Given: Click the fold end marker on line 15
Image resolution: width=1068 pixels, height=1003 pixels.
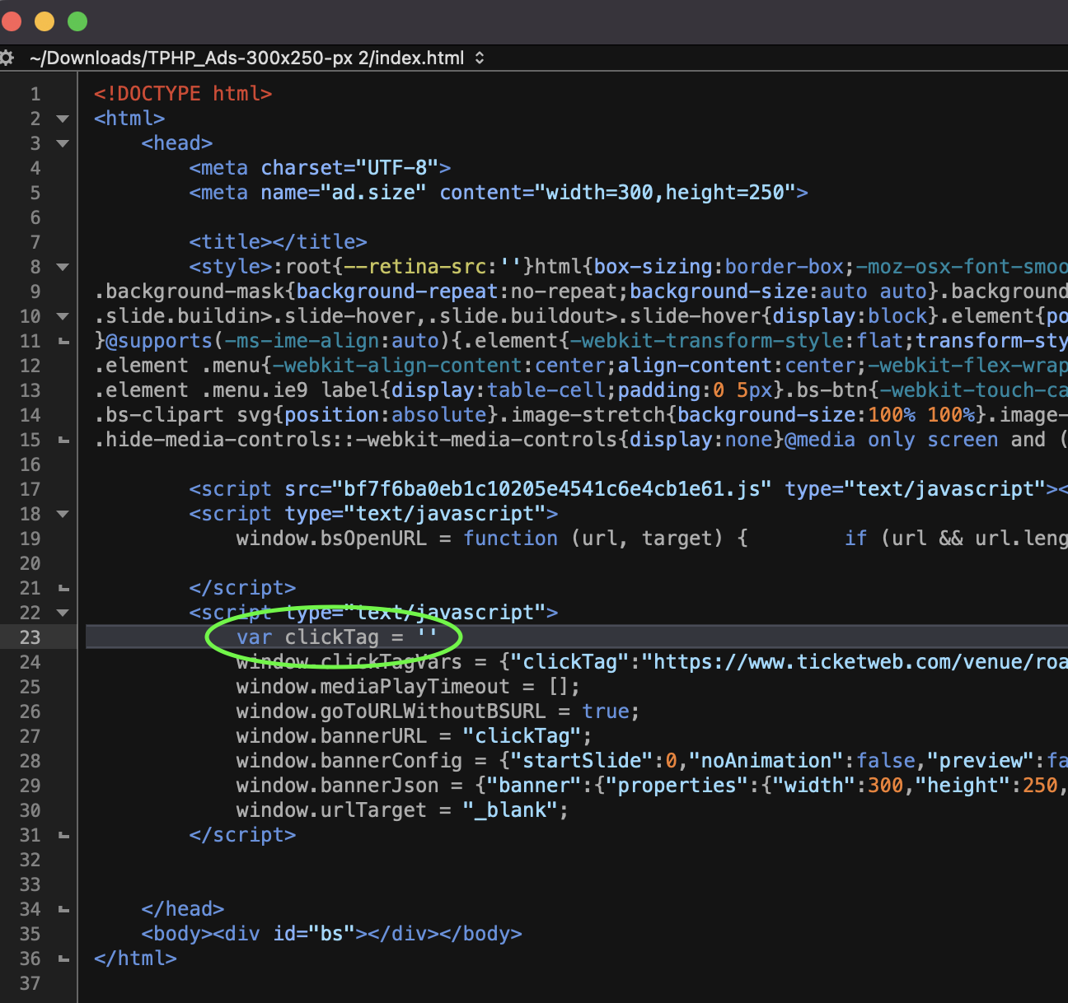Looking at the screenshot, I should (x=63, y=440).
